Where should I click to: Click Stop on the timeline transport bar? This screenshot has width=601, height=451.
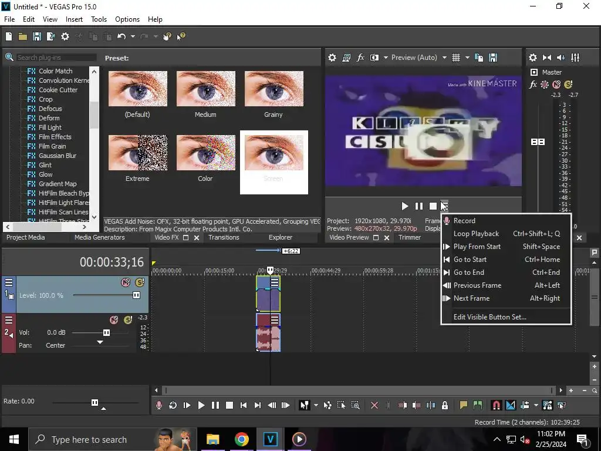229,405
